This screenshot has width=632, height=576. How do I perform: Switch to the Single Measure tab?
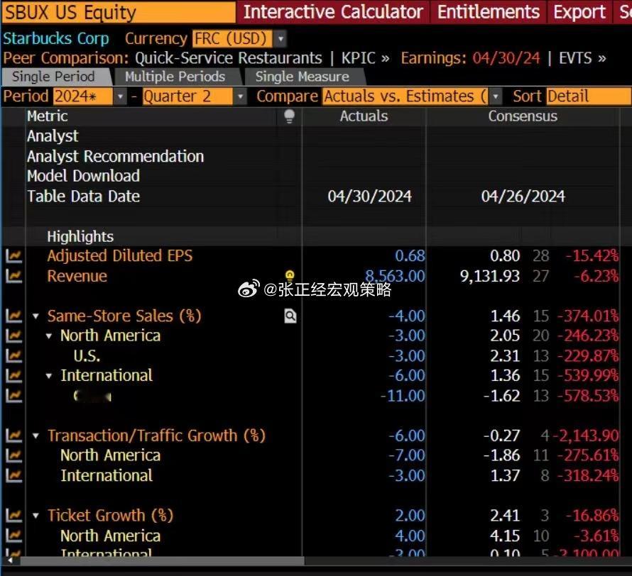[302, 77]
